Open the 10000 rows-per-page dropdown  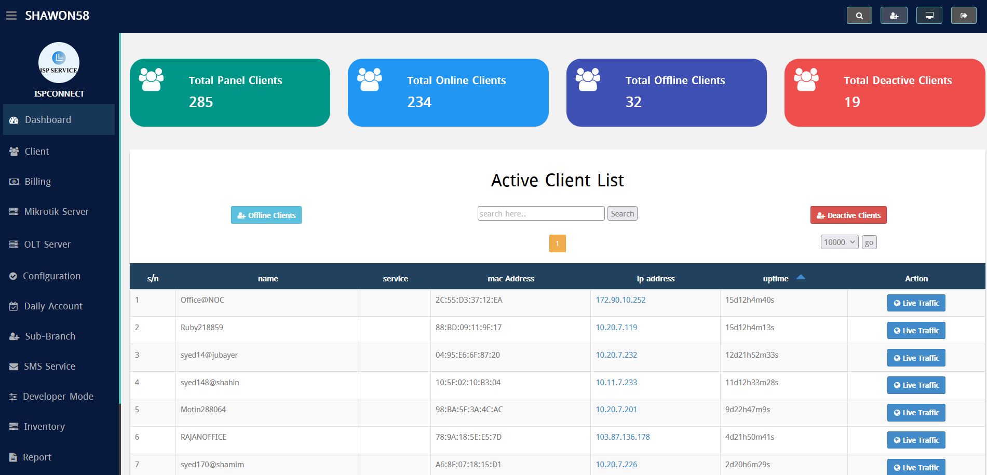tap(840, 242)
